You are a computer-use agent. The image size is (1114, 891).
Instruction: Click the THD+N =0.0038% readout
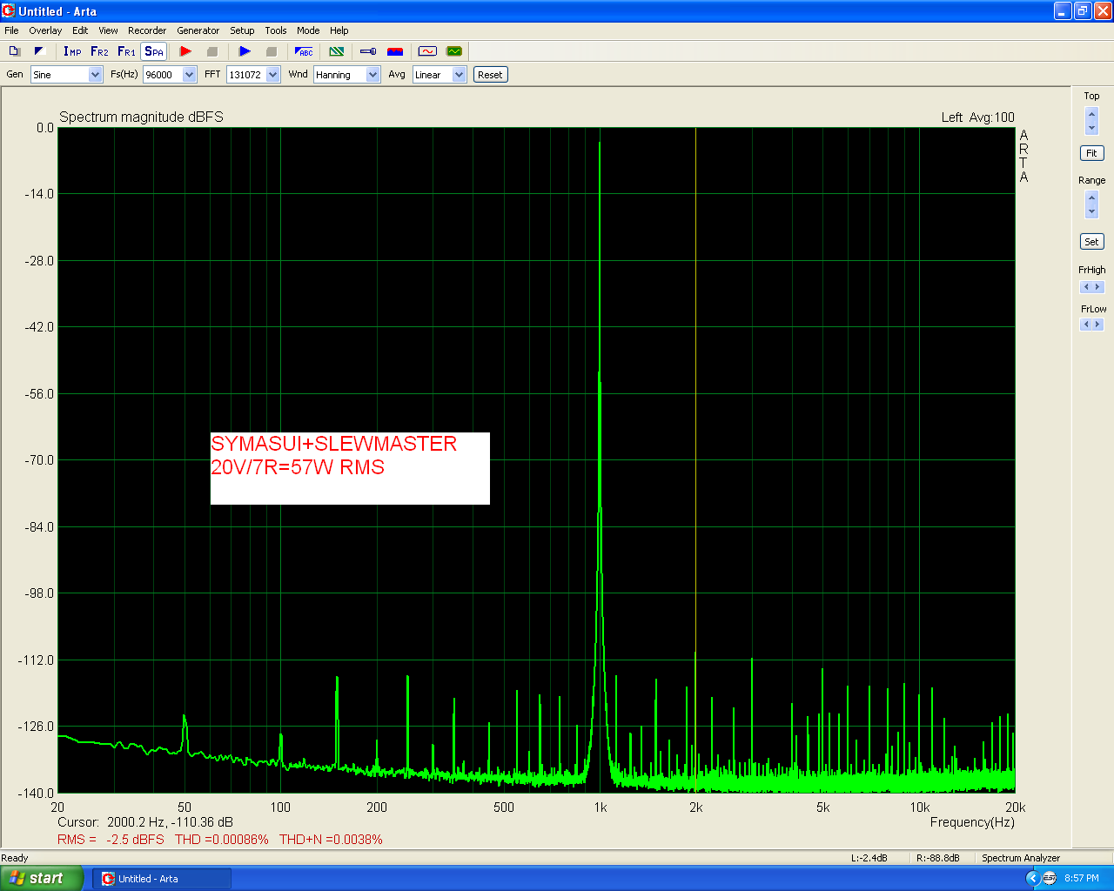coord(331,840)
